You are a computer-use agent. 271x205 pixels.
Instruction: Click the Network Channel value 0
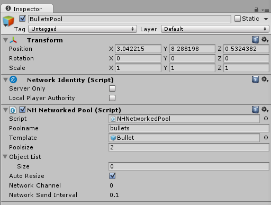[111, 185]
